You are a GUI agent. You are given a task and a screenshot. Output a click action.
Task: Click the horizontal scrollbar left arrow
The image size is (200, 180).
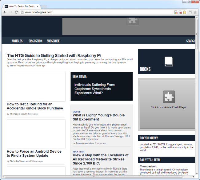(3, 177)
